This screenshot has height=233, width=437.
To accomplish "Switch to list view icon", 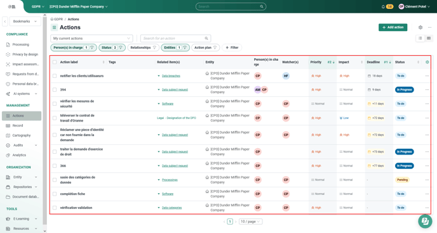I will (420, 39).
